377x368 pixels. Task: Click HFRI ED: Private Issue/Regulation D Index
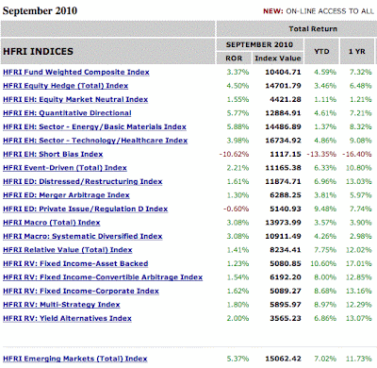86,209
